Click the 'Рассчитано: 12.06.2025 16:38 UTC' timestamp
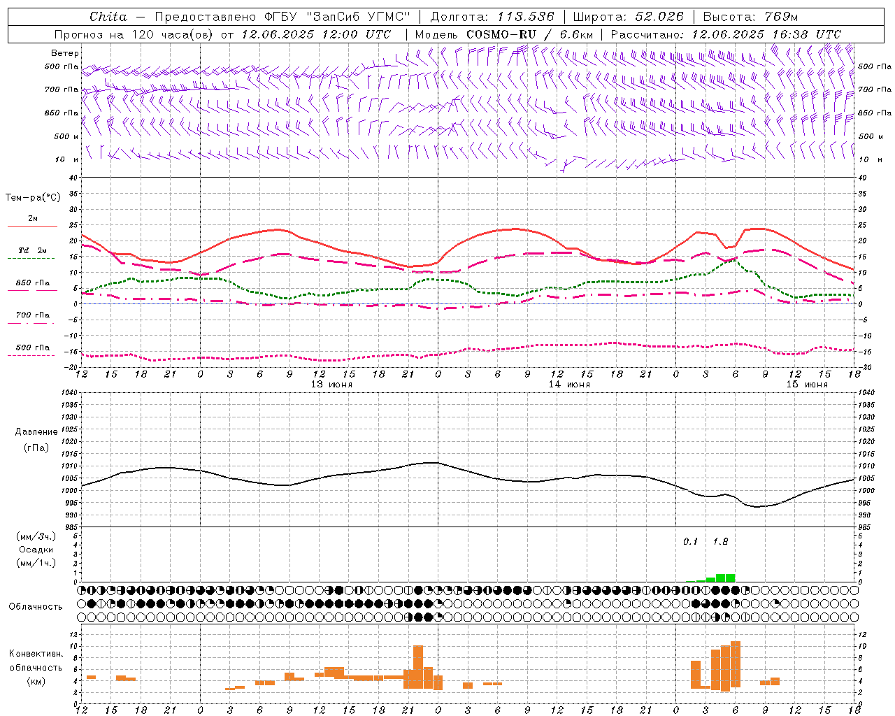This screenshot has width=895, height=716. coord(726,34)
